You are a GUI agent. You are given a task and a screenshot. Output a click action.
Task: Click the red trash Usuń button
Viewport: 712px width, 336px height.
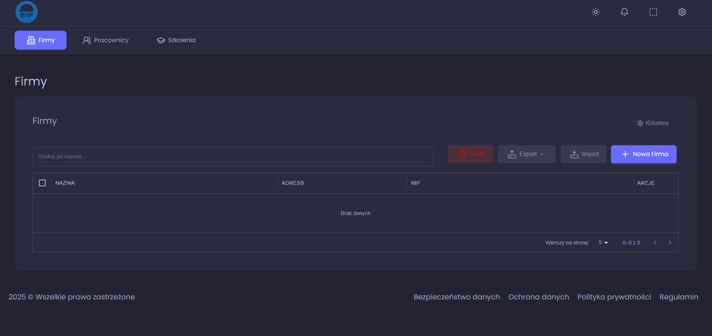[x=470, y=154]
